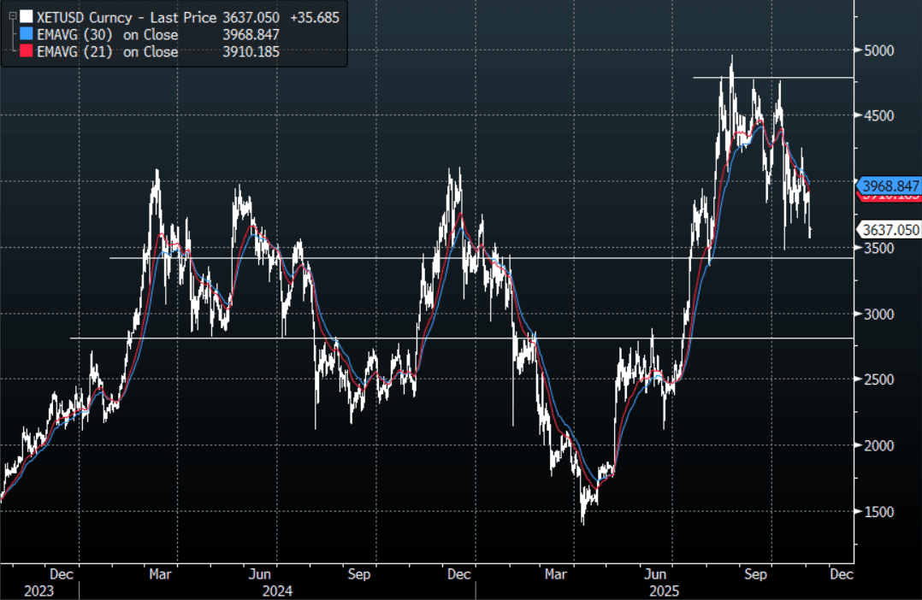Click the red EMA price tag on axis

click(x=890, y=197)
